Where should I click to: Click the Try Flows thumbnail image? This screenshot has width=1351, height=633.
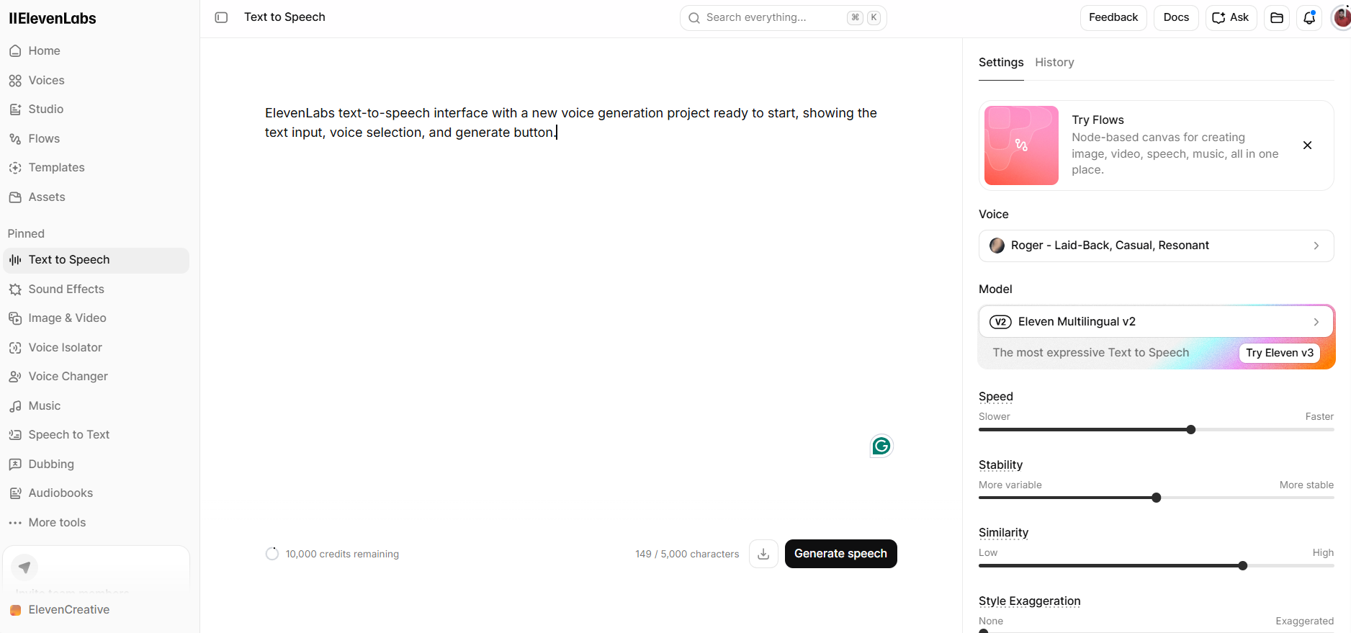(1021, 145)
